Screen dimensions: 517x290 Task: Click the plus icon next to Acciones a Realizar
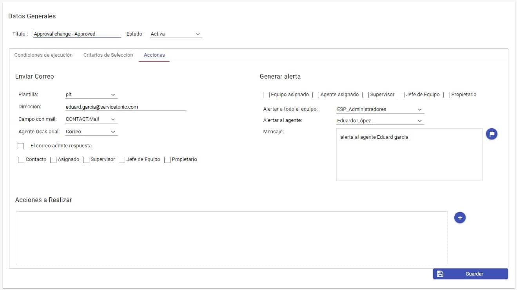tap(460, 218)
